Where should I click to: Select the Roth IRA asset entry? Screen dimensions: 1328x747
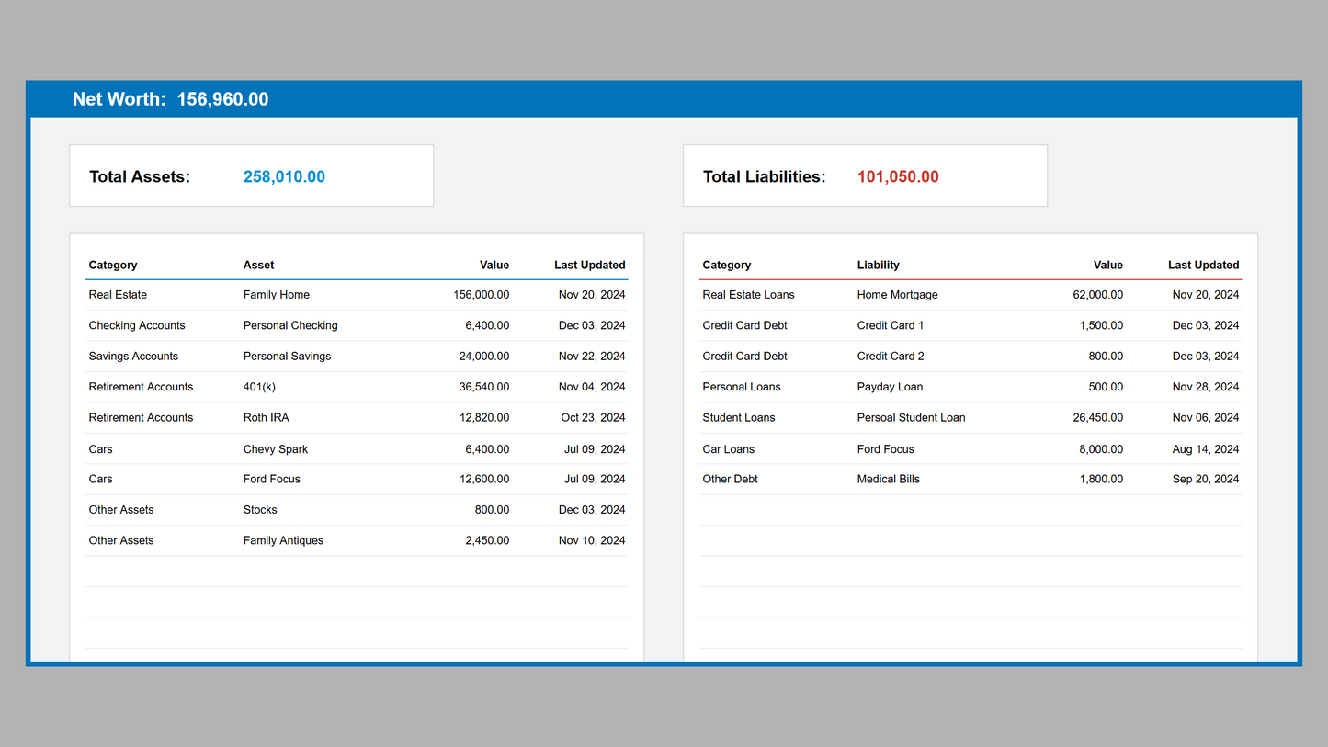(266, 418)
